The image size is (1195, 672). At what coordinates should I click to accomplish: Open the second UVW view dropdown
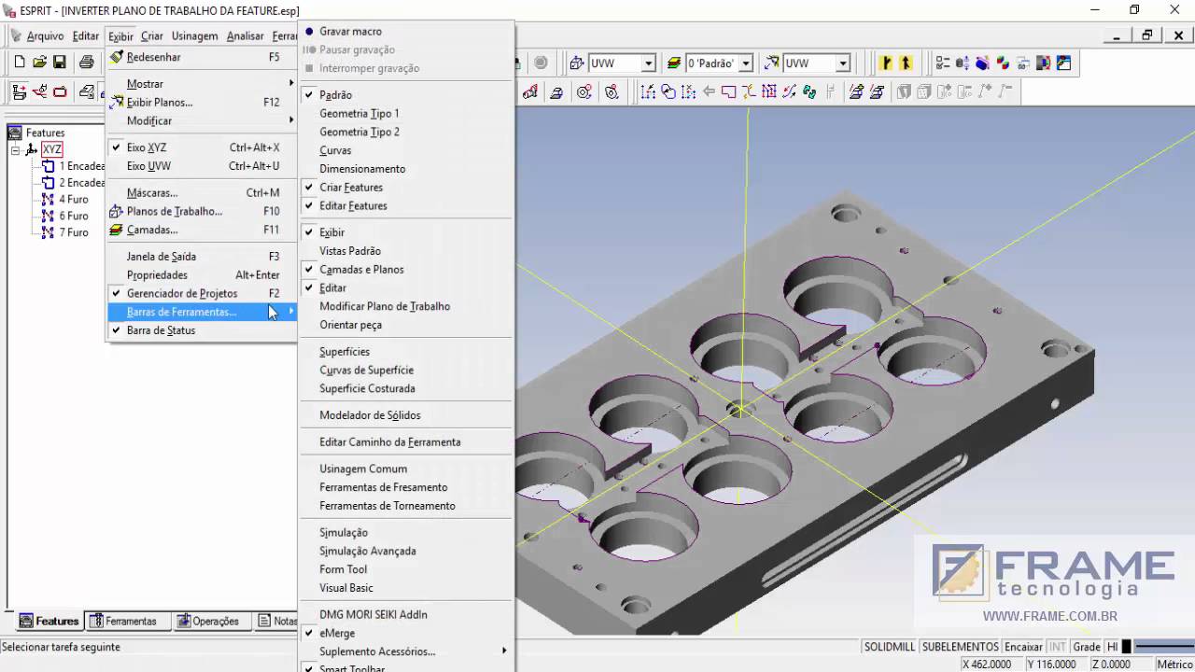pos(843,63)
